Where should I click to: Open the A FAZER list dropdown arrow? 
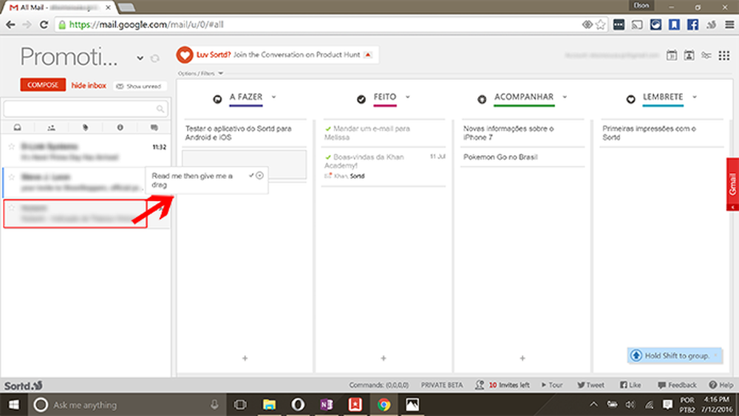click(274, 97)
